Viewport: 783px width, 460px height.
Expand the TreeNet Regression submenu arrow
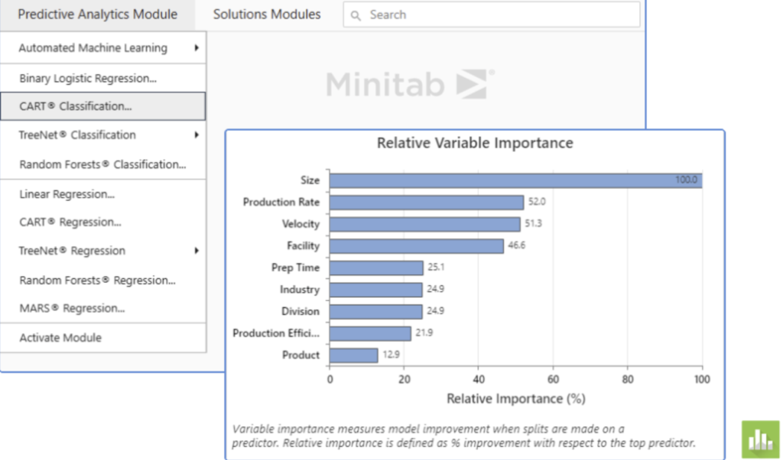(197, 251)
